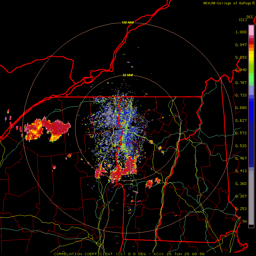Image resolution: width=256 pixels, height=256 pixels.
Task: Click the 0.520 legend value
Action: (241, 146)
